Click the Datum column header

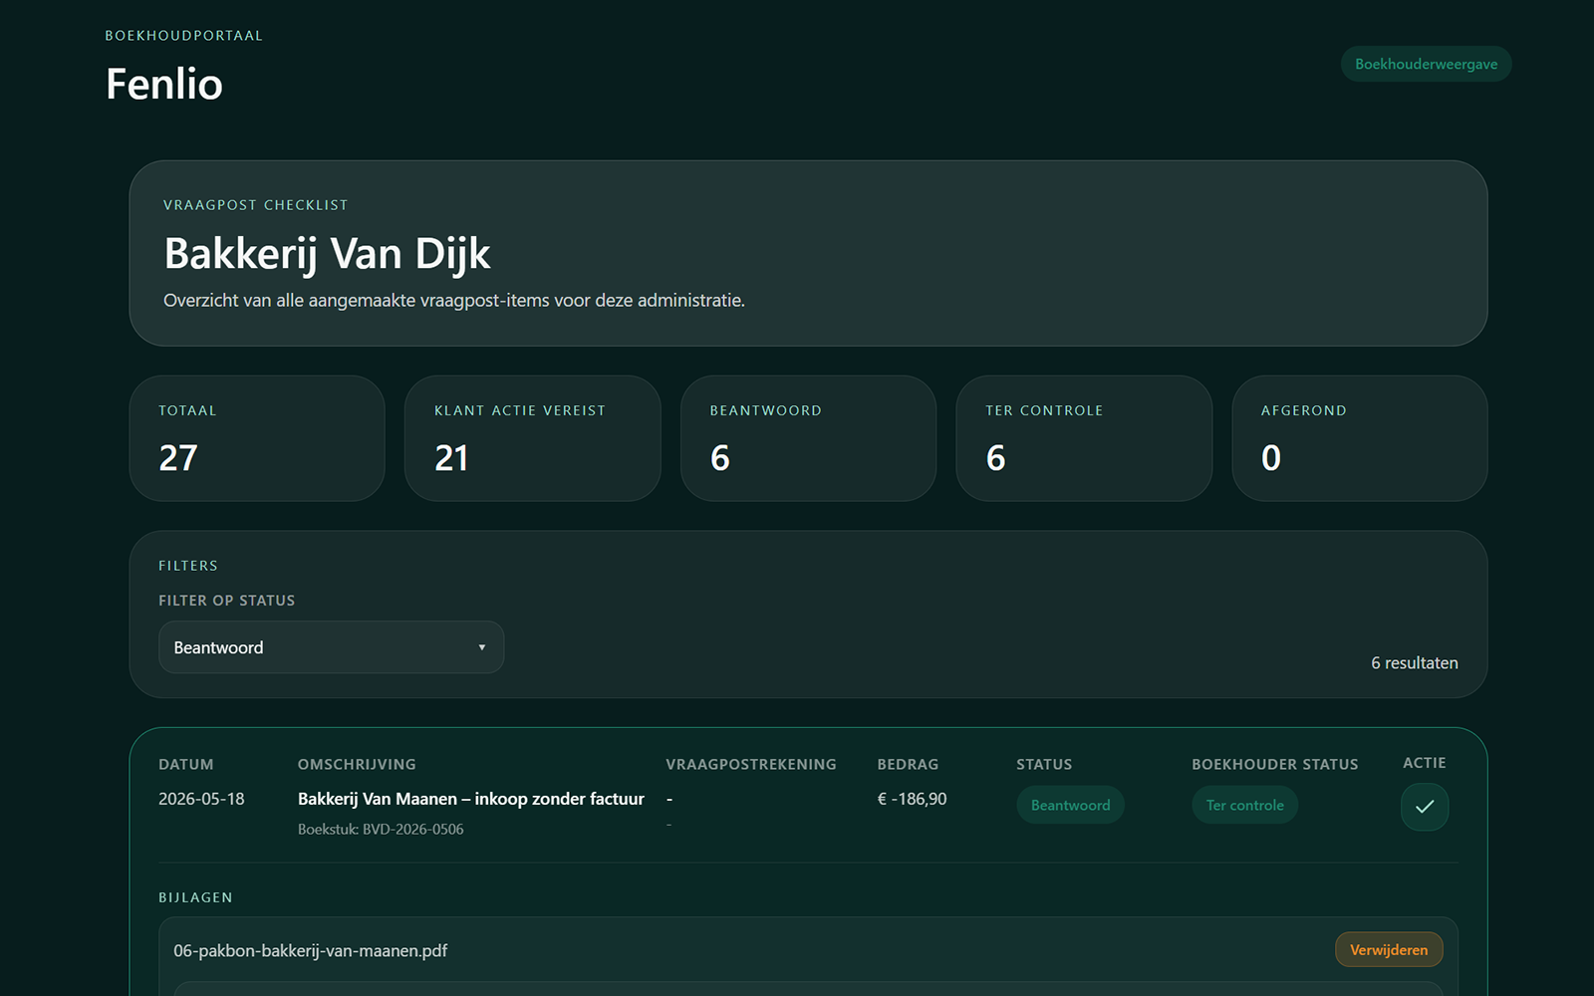(x=186, y=764)
